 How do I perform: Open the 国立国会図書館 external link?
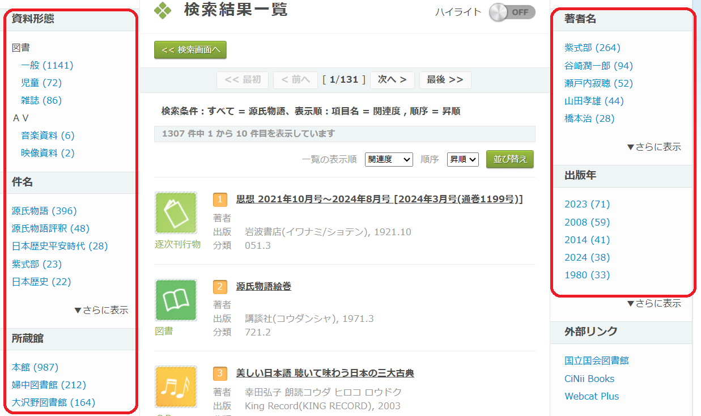[597, 360]
